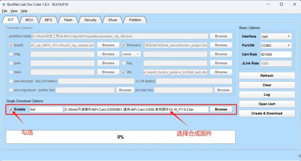Click the JLink Rate field showing 1000
Screen dimensions: 301x161
pos(276,63)
